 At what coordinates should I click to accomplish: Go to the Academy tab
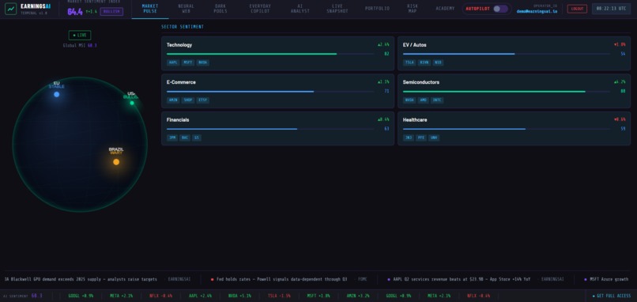[x=445, y=9]
